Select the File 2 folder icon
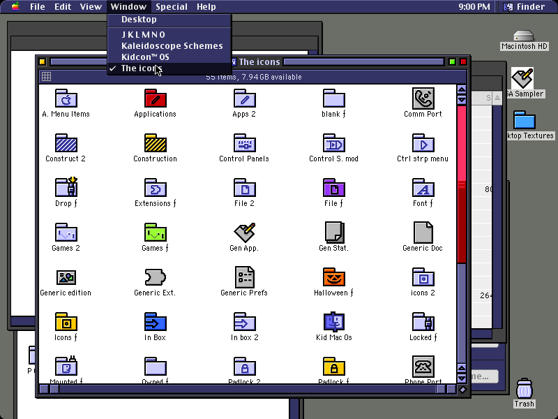The image size is (558, 419). coord(245,187)
